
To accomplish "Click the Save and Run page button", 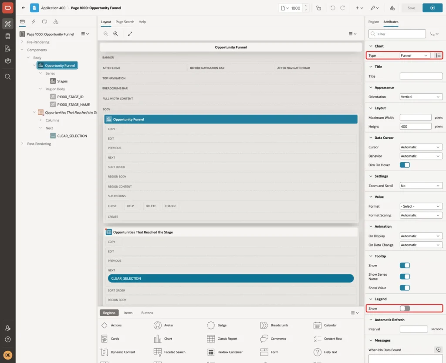I will (432, 8).
